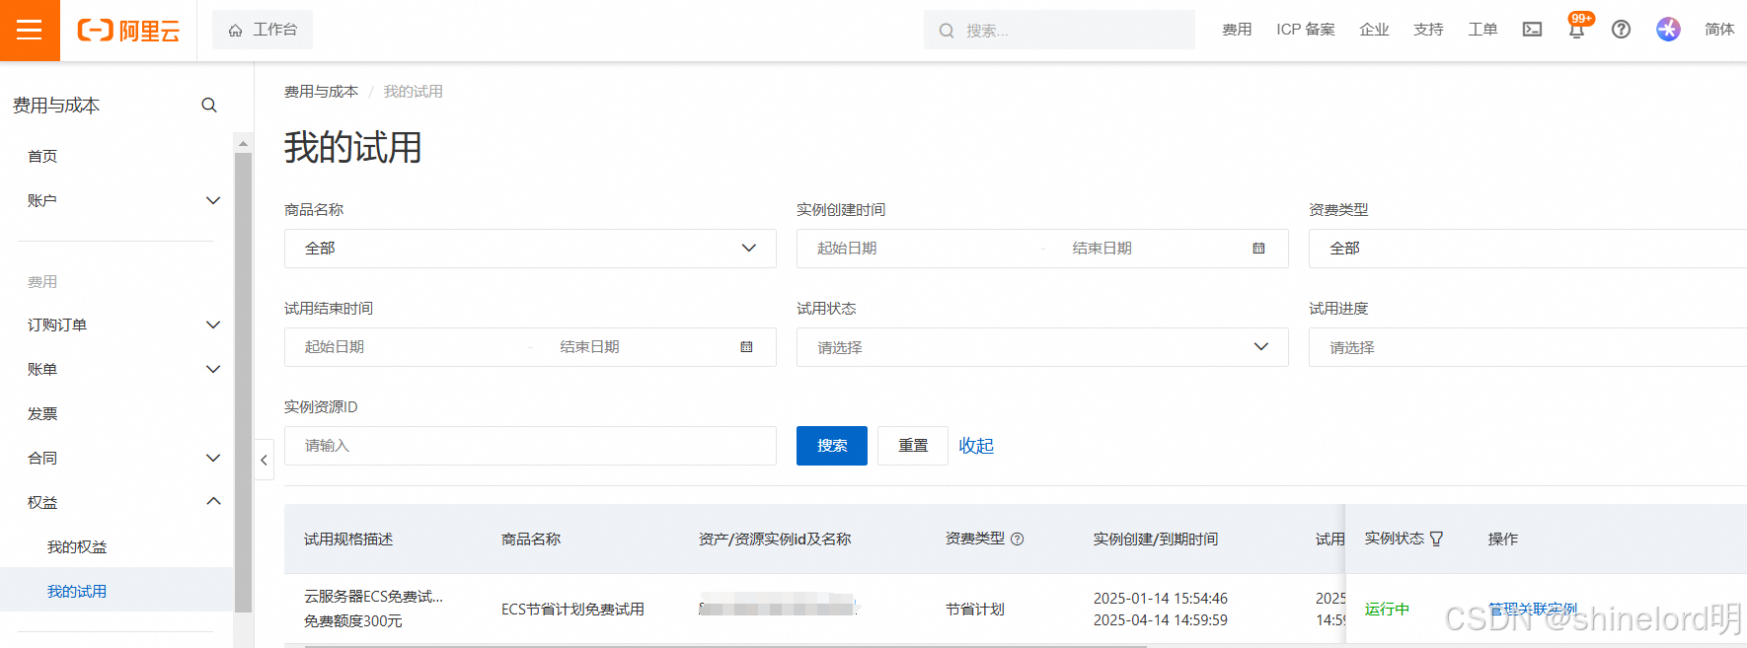Click the 实例资源ID input field

click(x=530, y=446)
